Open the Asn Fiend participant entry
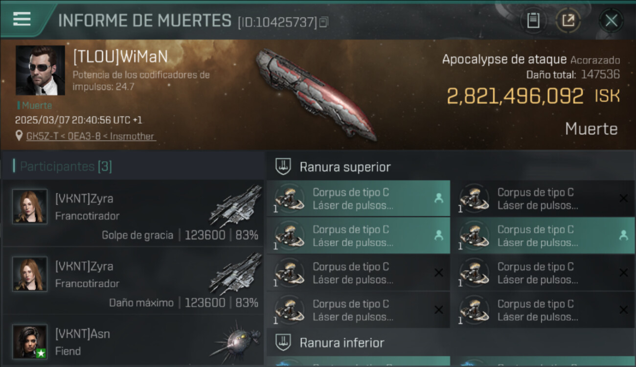Screen dimensions: 636x367 click(133, 341)
